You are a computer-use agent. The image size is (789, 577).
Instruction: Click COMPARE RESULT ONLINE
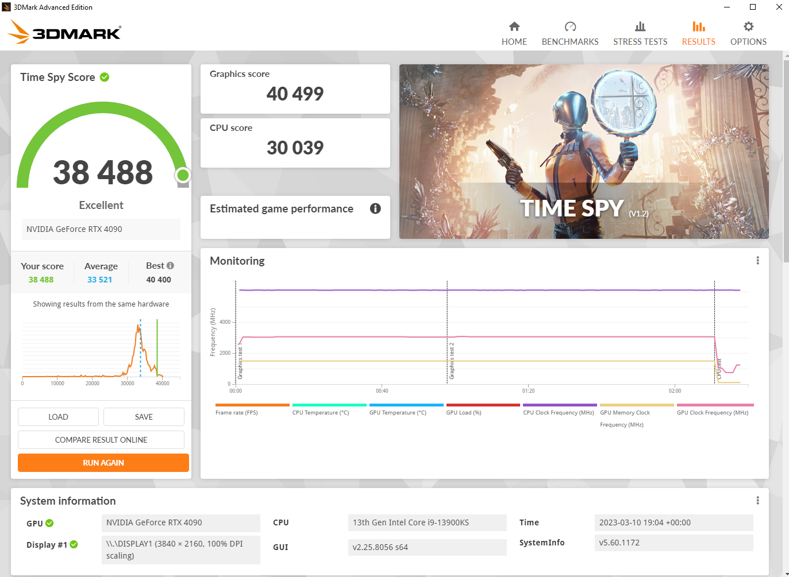(101, 439)
